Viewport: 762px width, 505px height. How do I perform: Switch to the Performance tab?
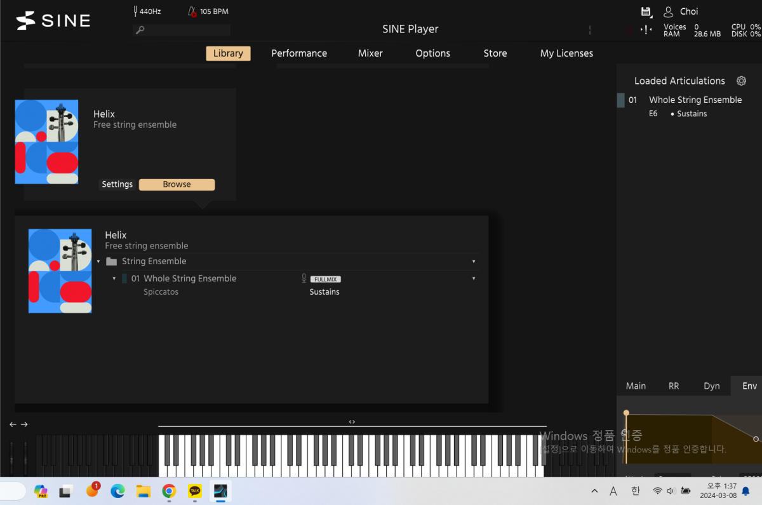pyautogui.click(x=299, y=53)
